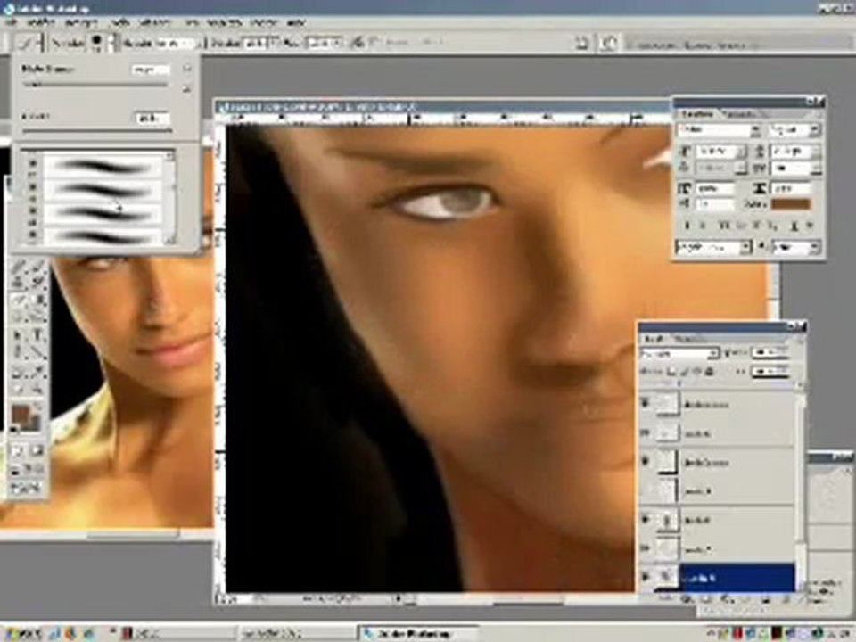Click the Master Diameter slider track
The height and width of the screenshot is (642, 856).
(x=95, y=85)
